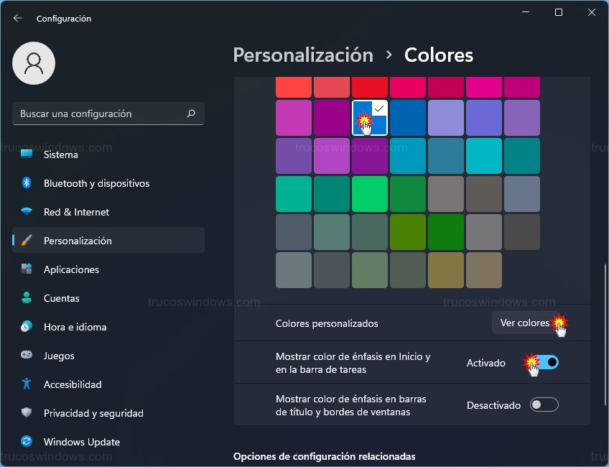Click the Buscar una configuración search field
Image resolution: width=609 pixels, height=467 pixels.
[101, 114]
